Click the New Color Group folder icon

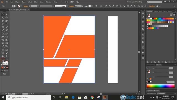click(166, 62)
